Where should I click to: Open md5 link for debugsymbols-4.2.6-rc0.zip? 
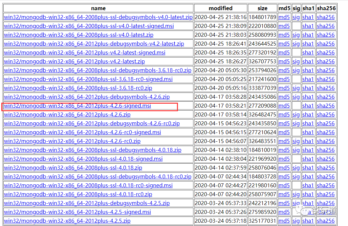284,124
